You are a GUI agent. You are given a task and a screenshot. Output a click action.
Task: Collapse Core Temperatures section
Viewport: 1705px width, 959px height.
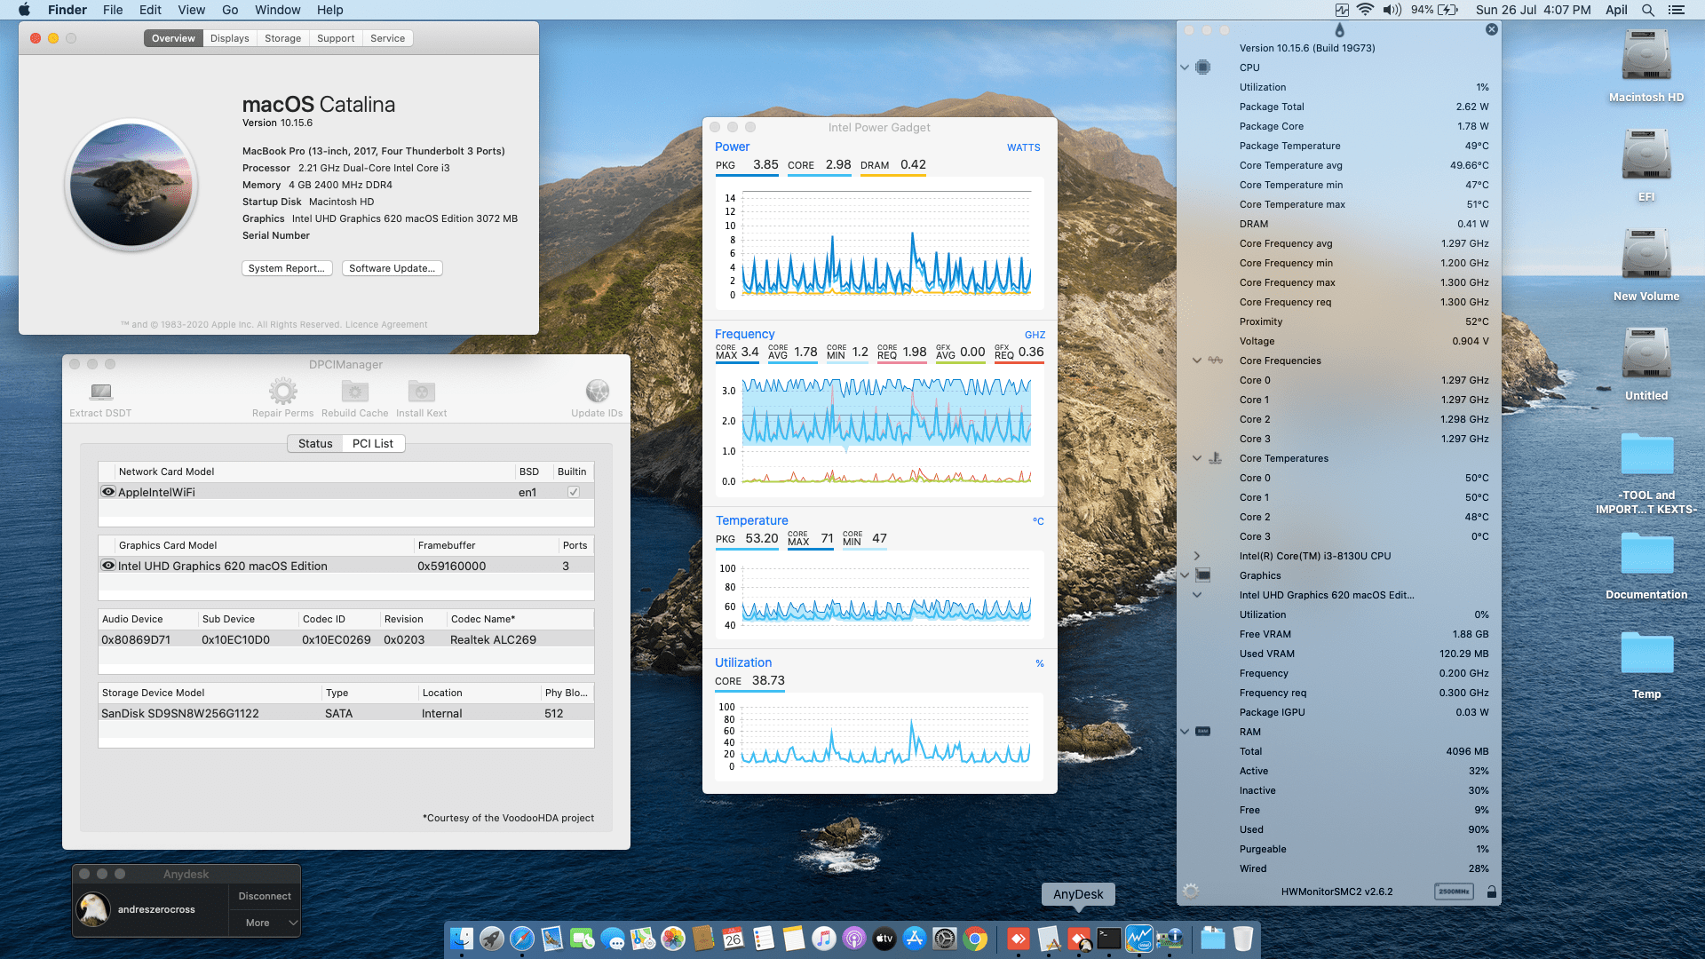tap(1197, 458)
